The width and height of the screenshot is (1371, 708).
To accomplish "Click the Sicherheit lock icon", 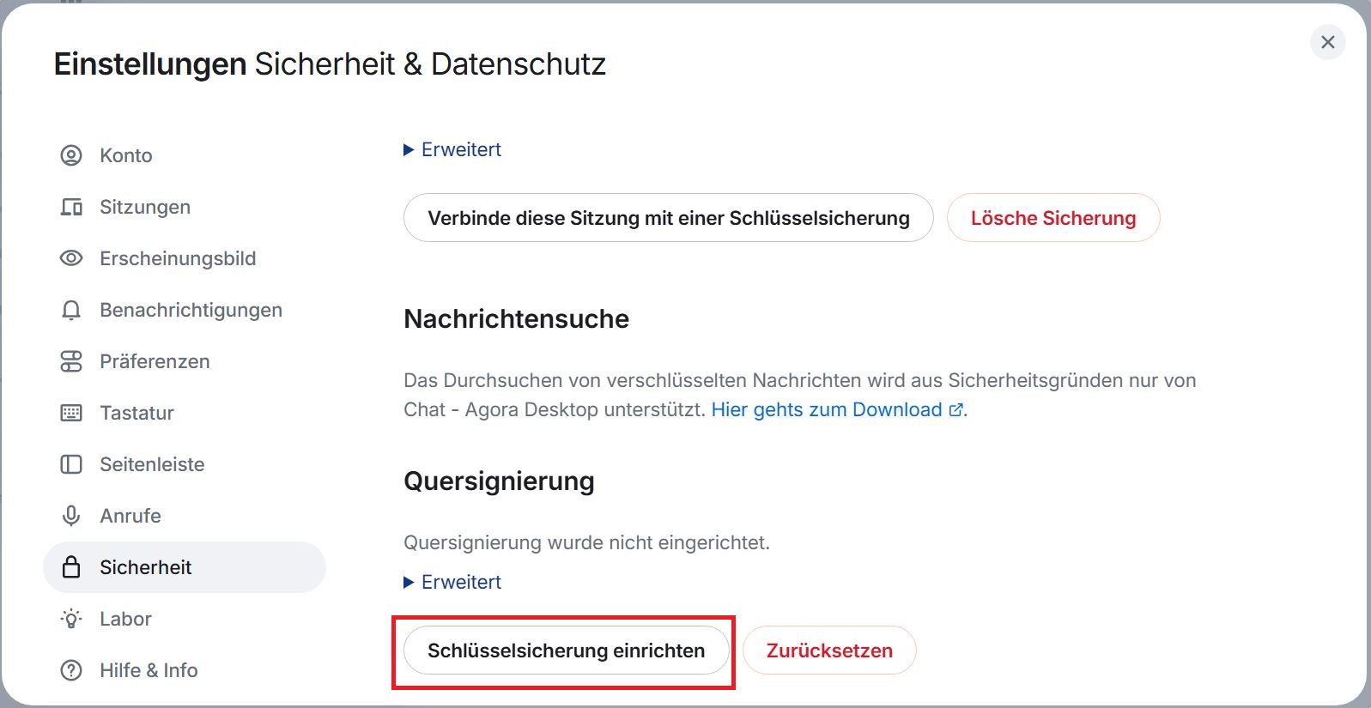I will (x=71, y=567).
